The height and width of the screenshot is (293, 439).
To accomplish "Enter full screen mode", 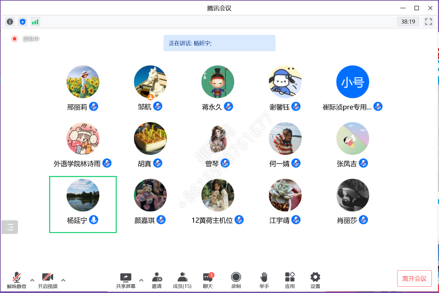I will click(428, 21).
